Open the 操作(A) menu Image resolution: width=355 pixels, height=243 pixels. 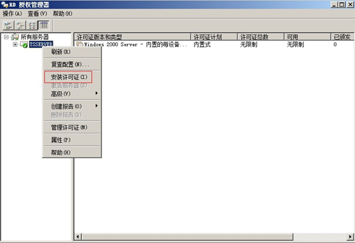point(12,13)
